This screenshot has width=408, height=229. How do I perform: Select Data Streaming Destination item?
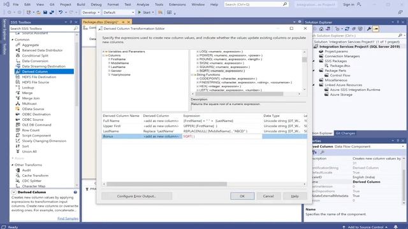click(x=43, y=66)
